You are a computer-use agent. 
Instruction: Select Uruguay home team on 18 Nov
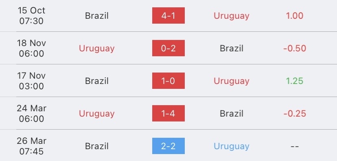[97, 49]
